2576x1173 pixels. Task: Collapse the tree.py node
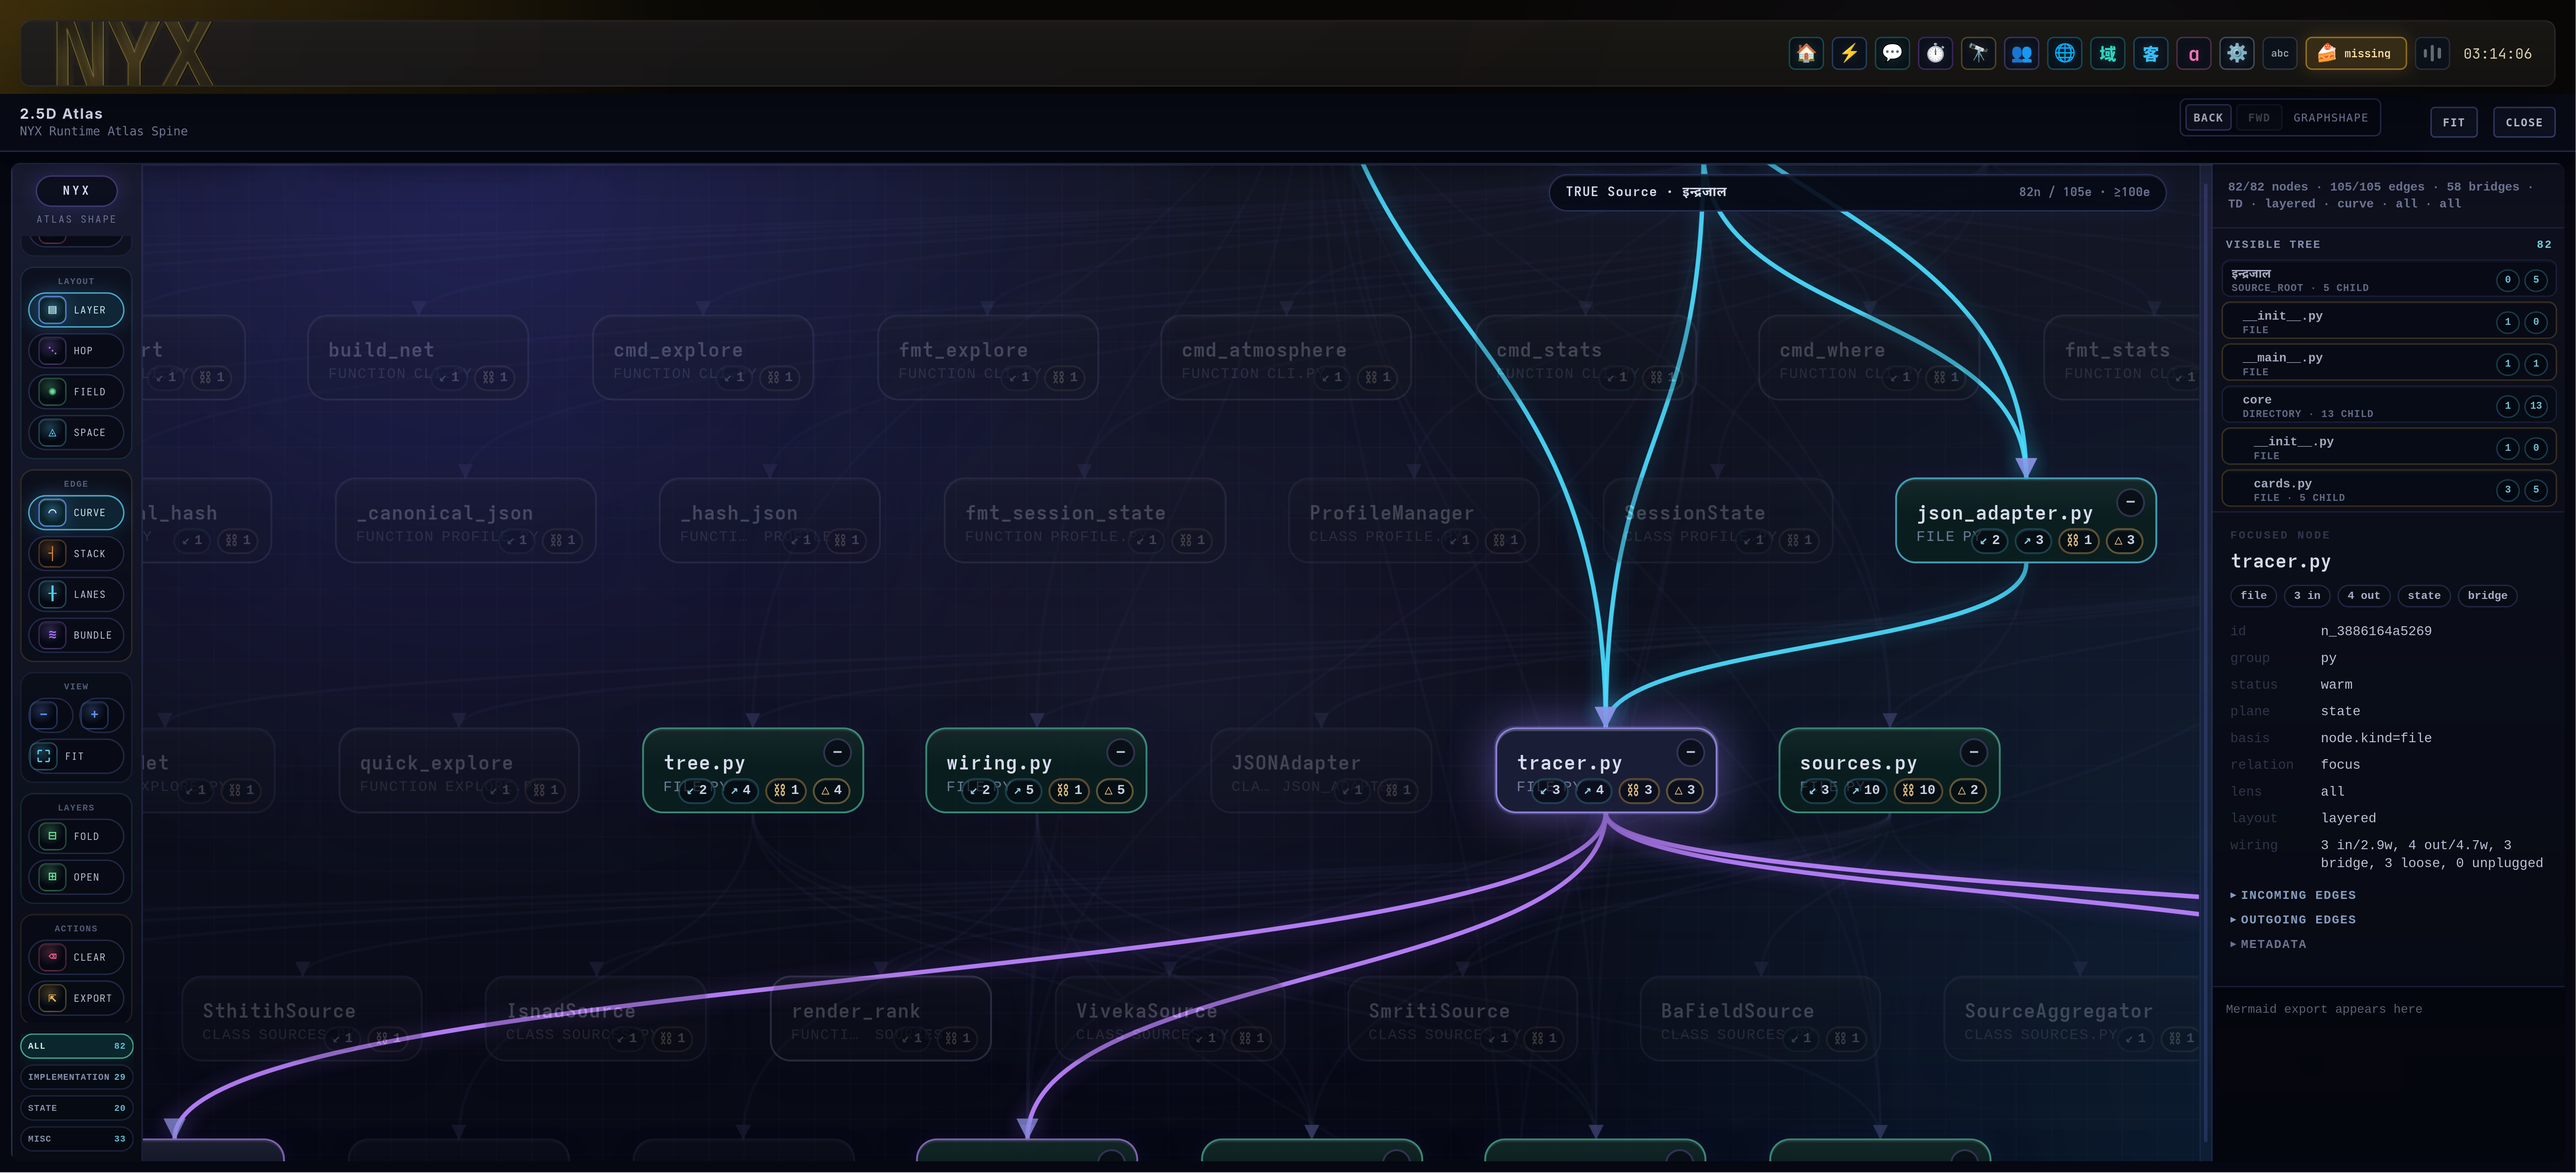837,752
